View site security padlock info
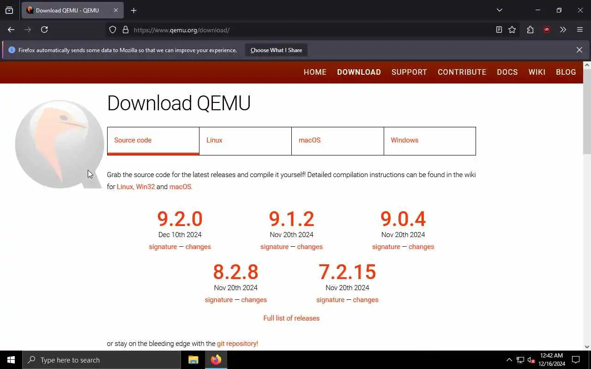The width and height of the screenshot is (591, 369). [x=125, y=30]
